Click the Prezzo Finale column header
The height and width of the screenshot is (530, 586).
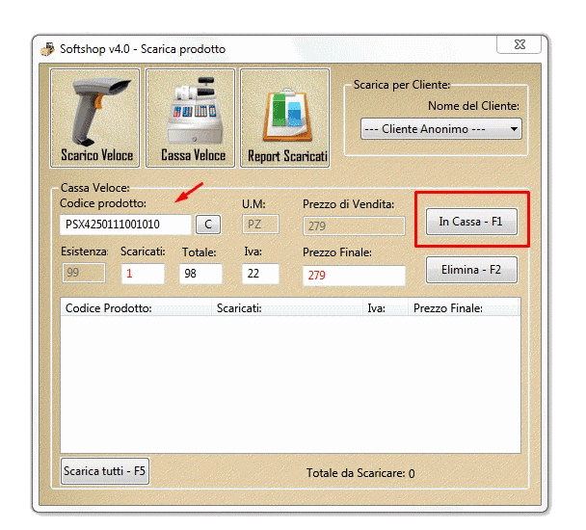pos(462,308)
